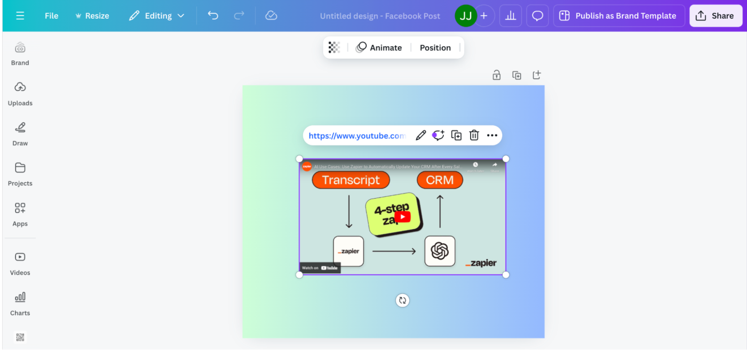
Task: Click Watch on YouTube badge
Action: click(320, 268)
